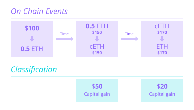Click the cETH label in middle box

point(97,47)
